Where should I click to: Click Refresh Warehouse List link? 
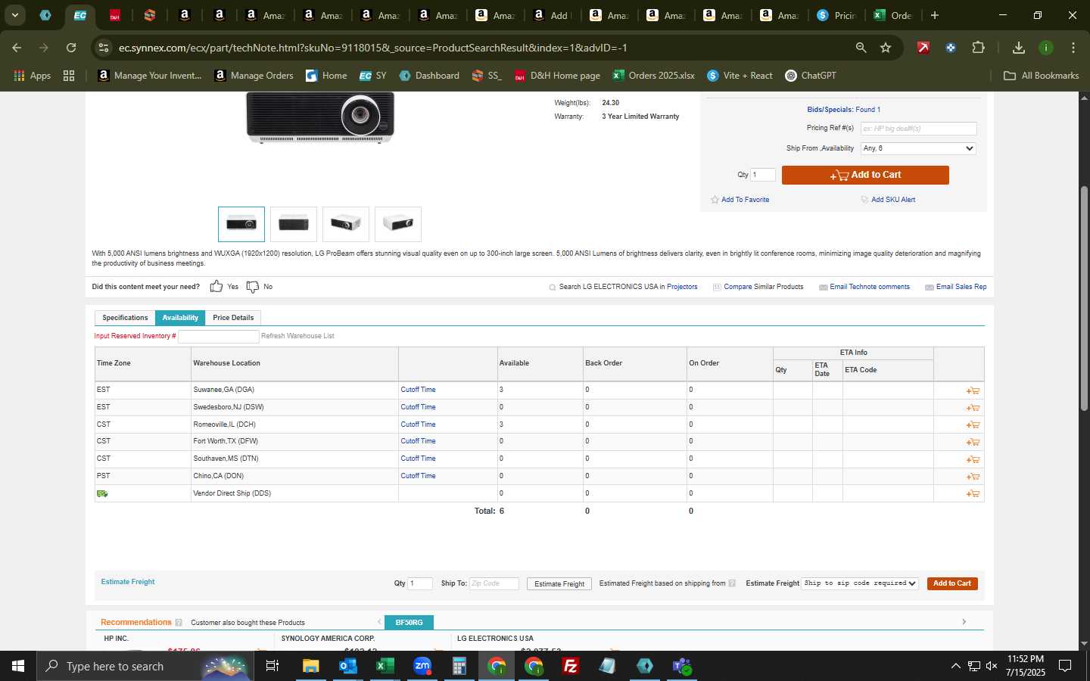(297, 336)
